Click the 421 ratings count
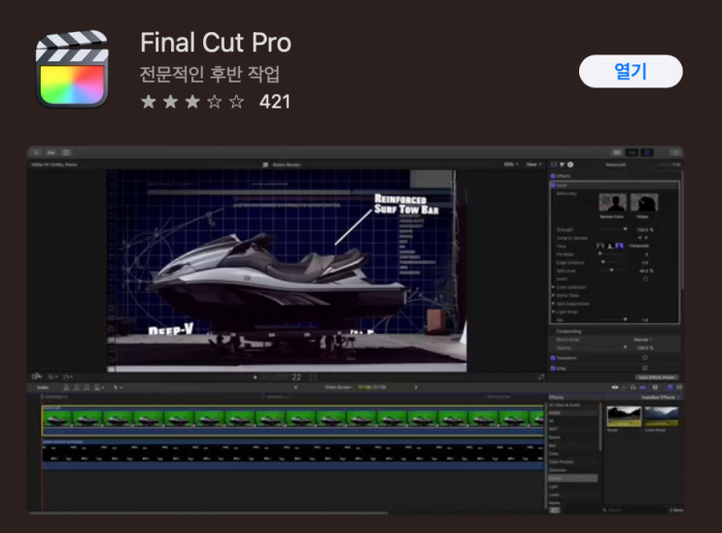 [x=275, y=102]
